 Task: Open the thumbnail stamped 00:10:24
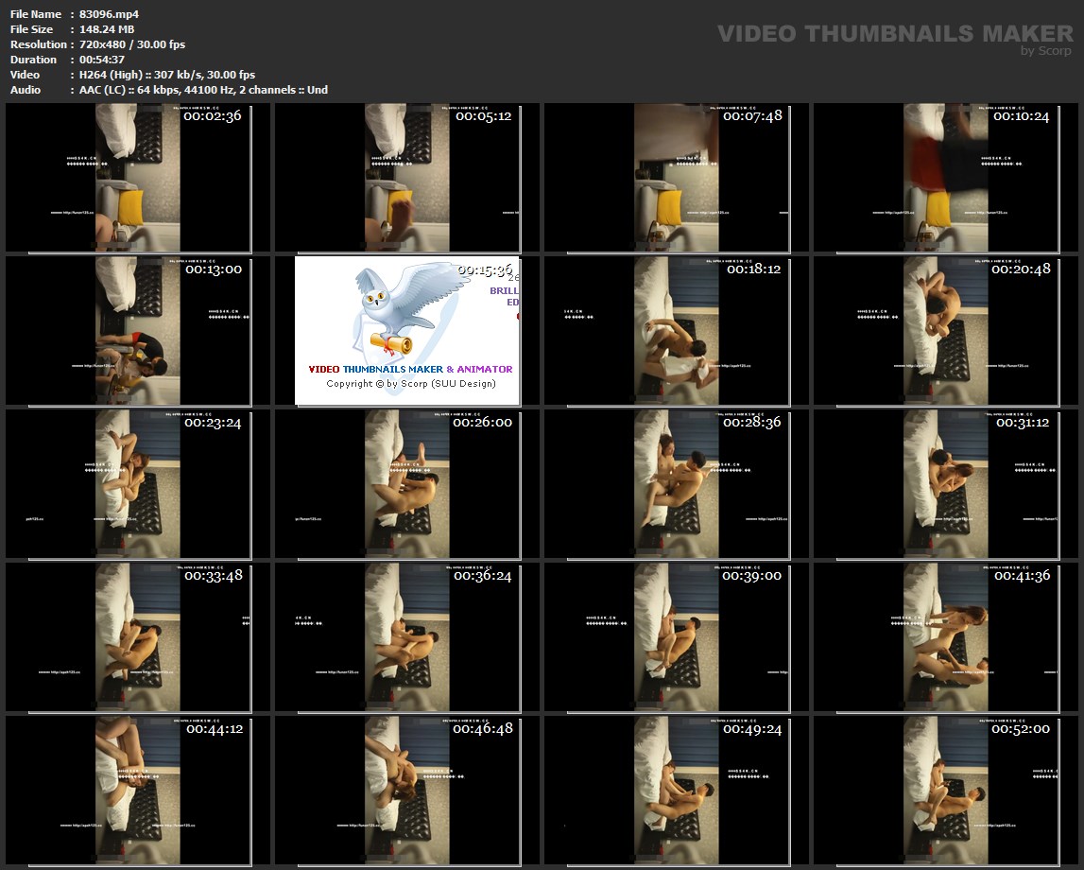click(945, 177)
